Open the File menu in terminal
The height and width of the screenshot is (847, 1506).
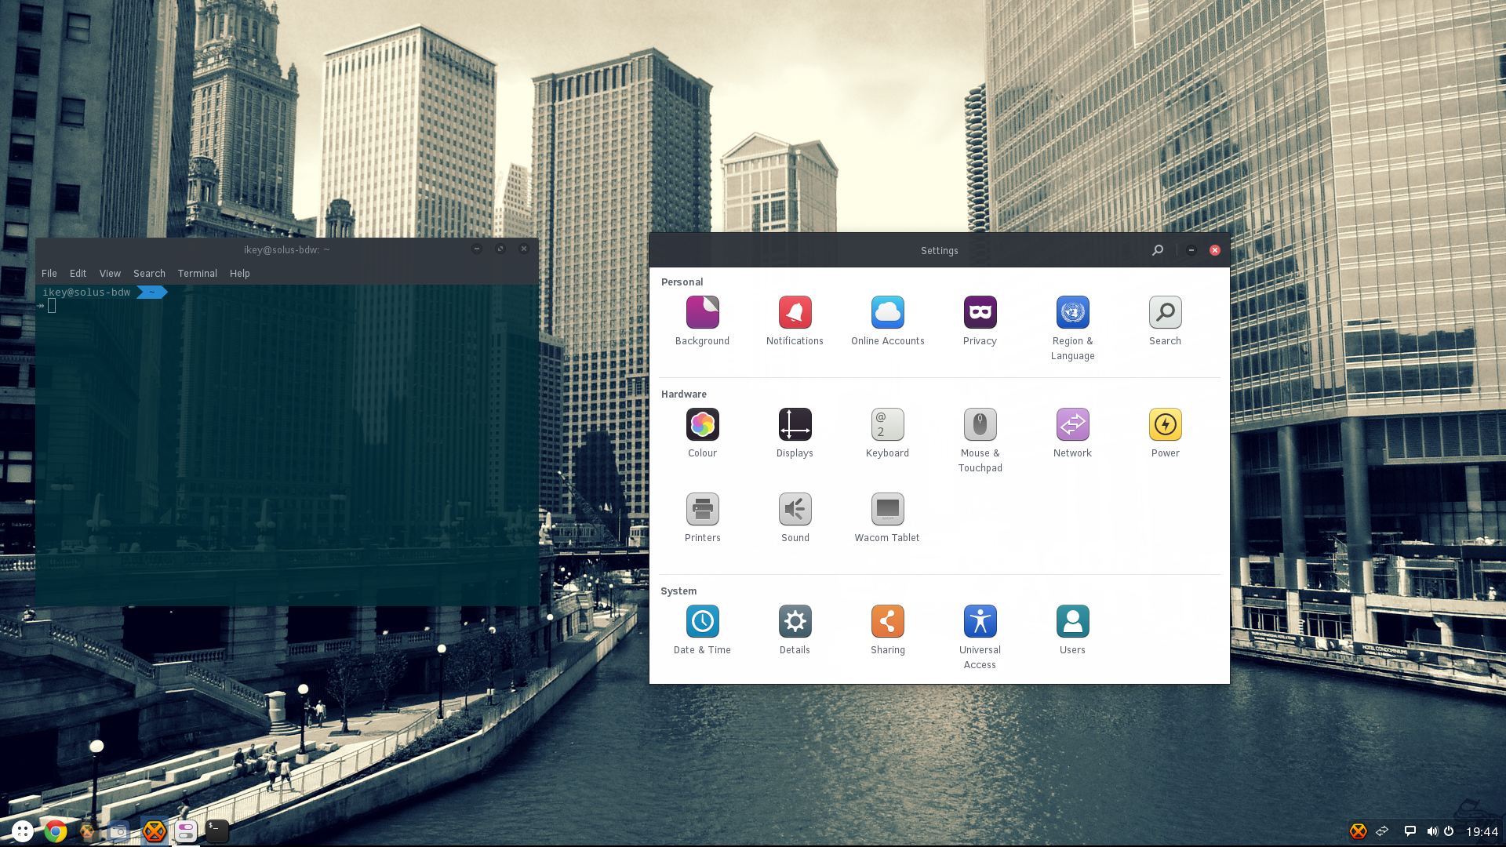pyautogui.click(x=49, y=273)
